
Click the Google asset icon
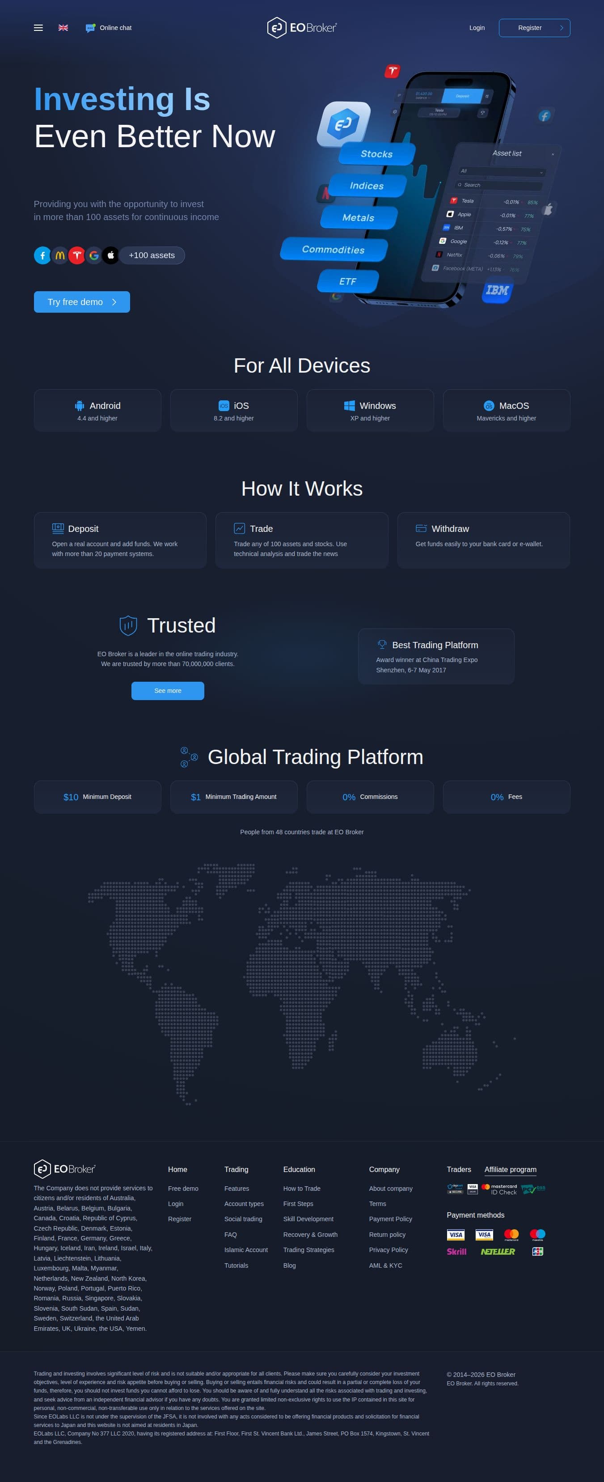(94, 255)
